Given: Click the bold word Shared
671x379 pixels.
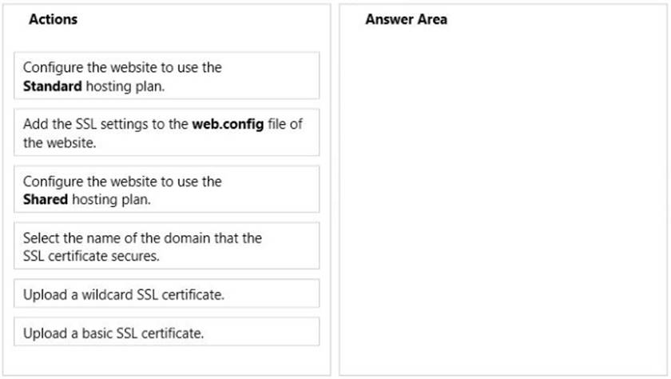Looking at the screenshot, I should 46,200.
